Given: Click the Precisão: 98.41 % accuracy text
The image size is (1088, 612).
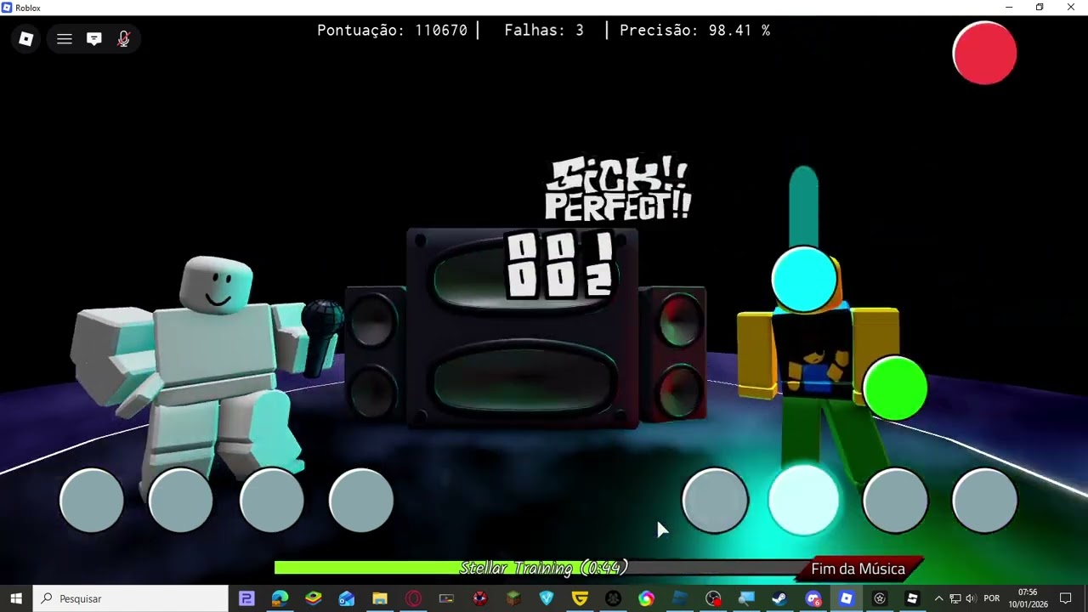Looking at the screenshot, I should 694,31.
